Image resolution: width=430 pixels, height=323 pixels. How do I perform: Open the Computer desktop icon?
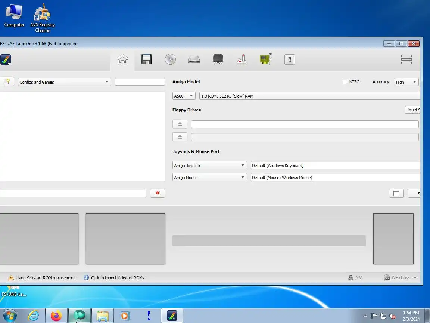coord(14,16)
